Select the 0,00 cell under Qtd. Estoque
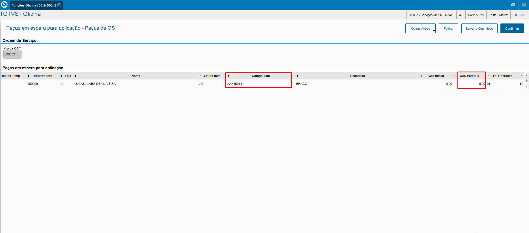The image size is (529, 233). click(482, 84)
